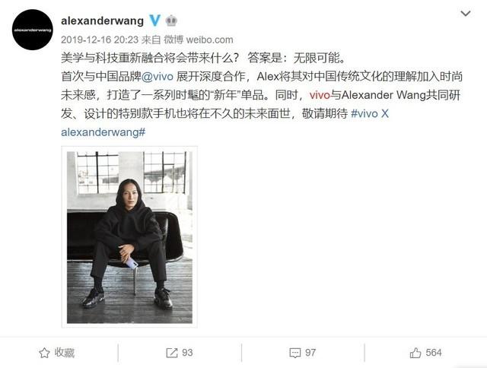Image resolution: width=487 pixels, height=368 pixels.
Task: Open the #vivo X hashtag link
Action: [370, 113]
